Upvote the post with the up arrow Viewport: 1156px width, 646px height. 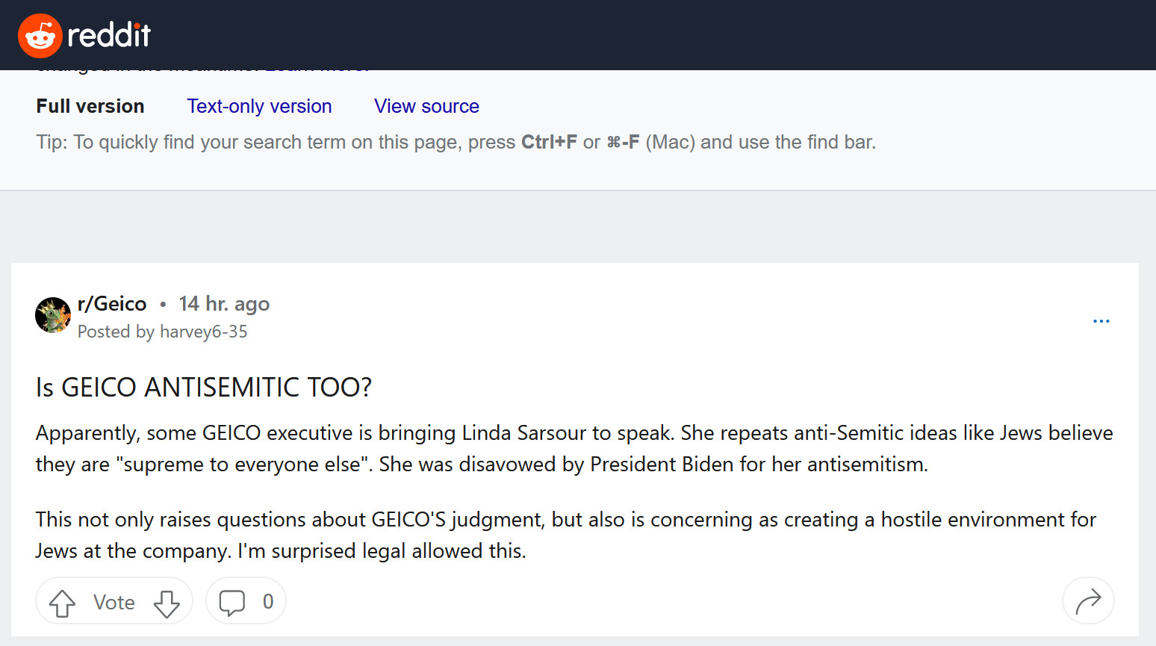[63, 603]
